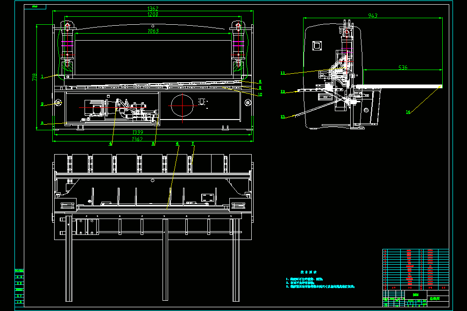Select part callout number 13
Image resolution: width=467 pixels, height=311 pixels.
point(283,117)
